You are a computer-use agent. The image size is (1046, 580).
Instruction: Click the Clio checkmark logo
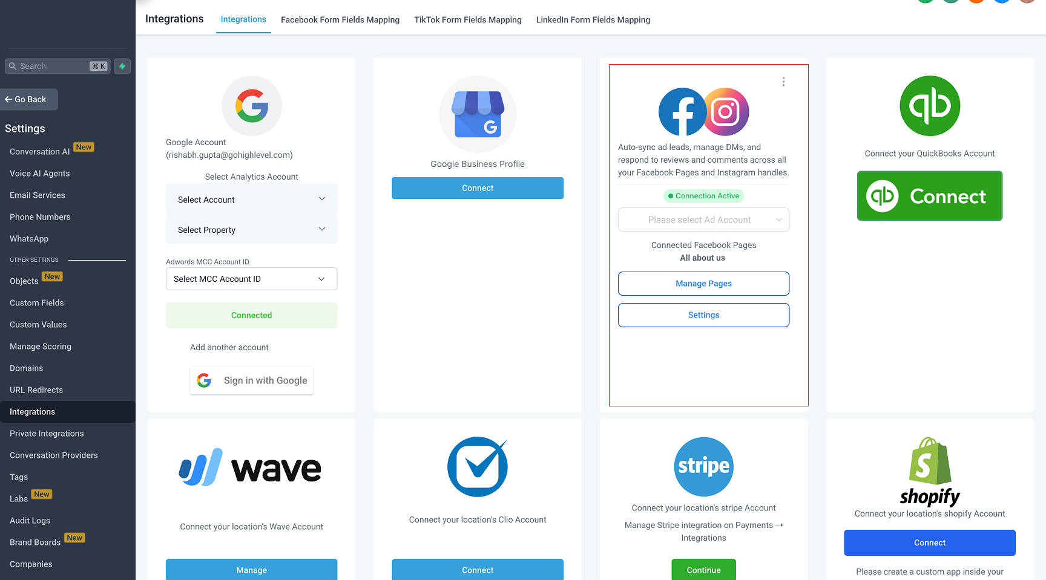click(x=478, y=466)
